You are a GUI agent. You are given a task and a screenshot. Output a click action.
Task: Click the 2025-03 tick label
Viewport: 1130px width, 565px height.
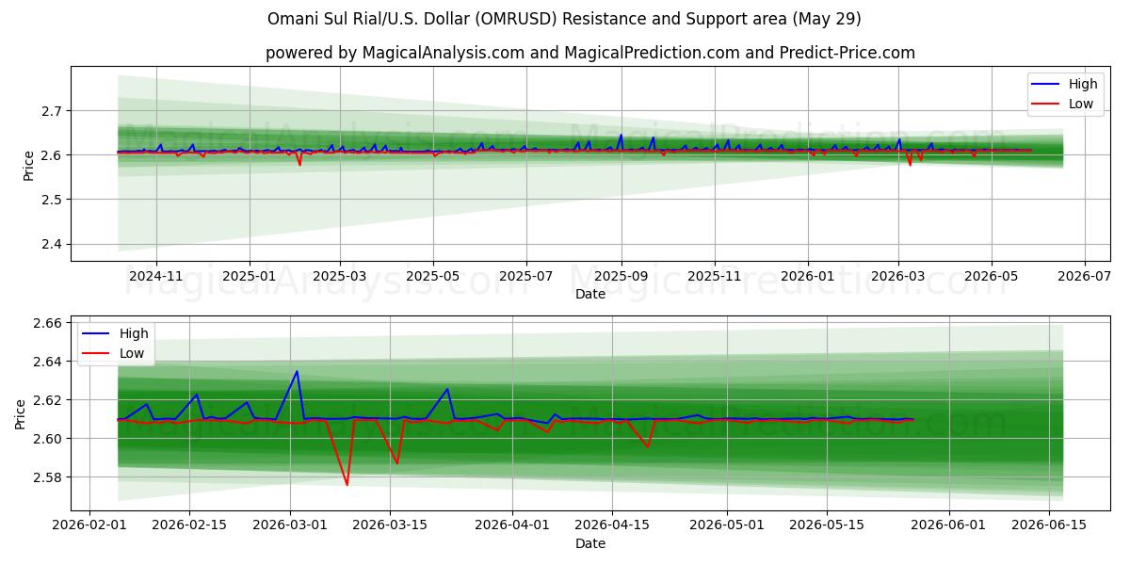pyautogui.click(x=340, y=276)
